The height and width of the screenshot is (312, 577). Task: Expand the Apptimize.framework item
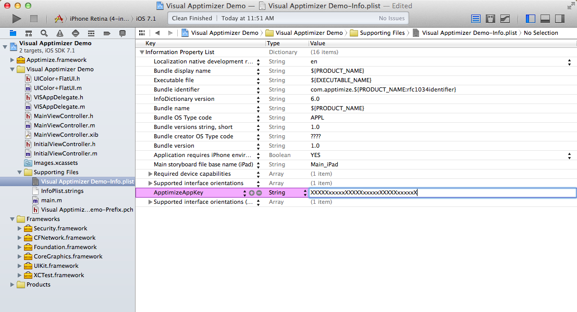click(x=12, y=60)
